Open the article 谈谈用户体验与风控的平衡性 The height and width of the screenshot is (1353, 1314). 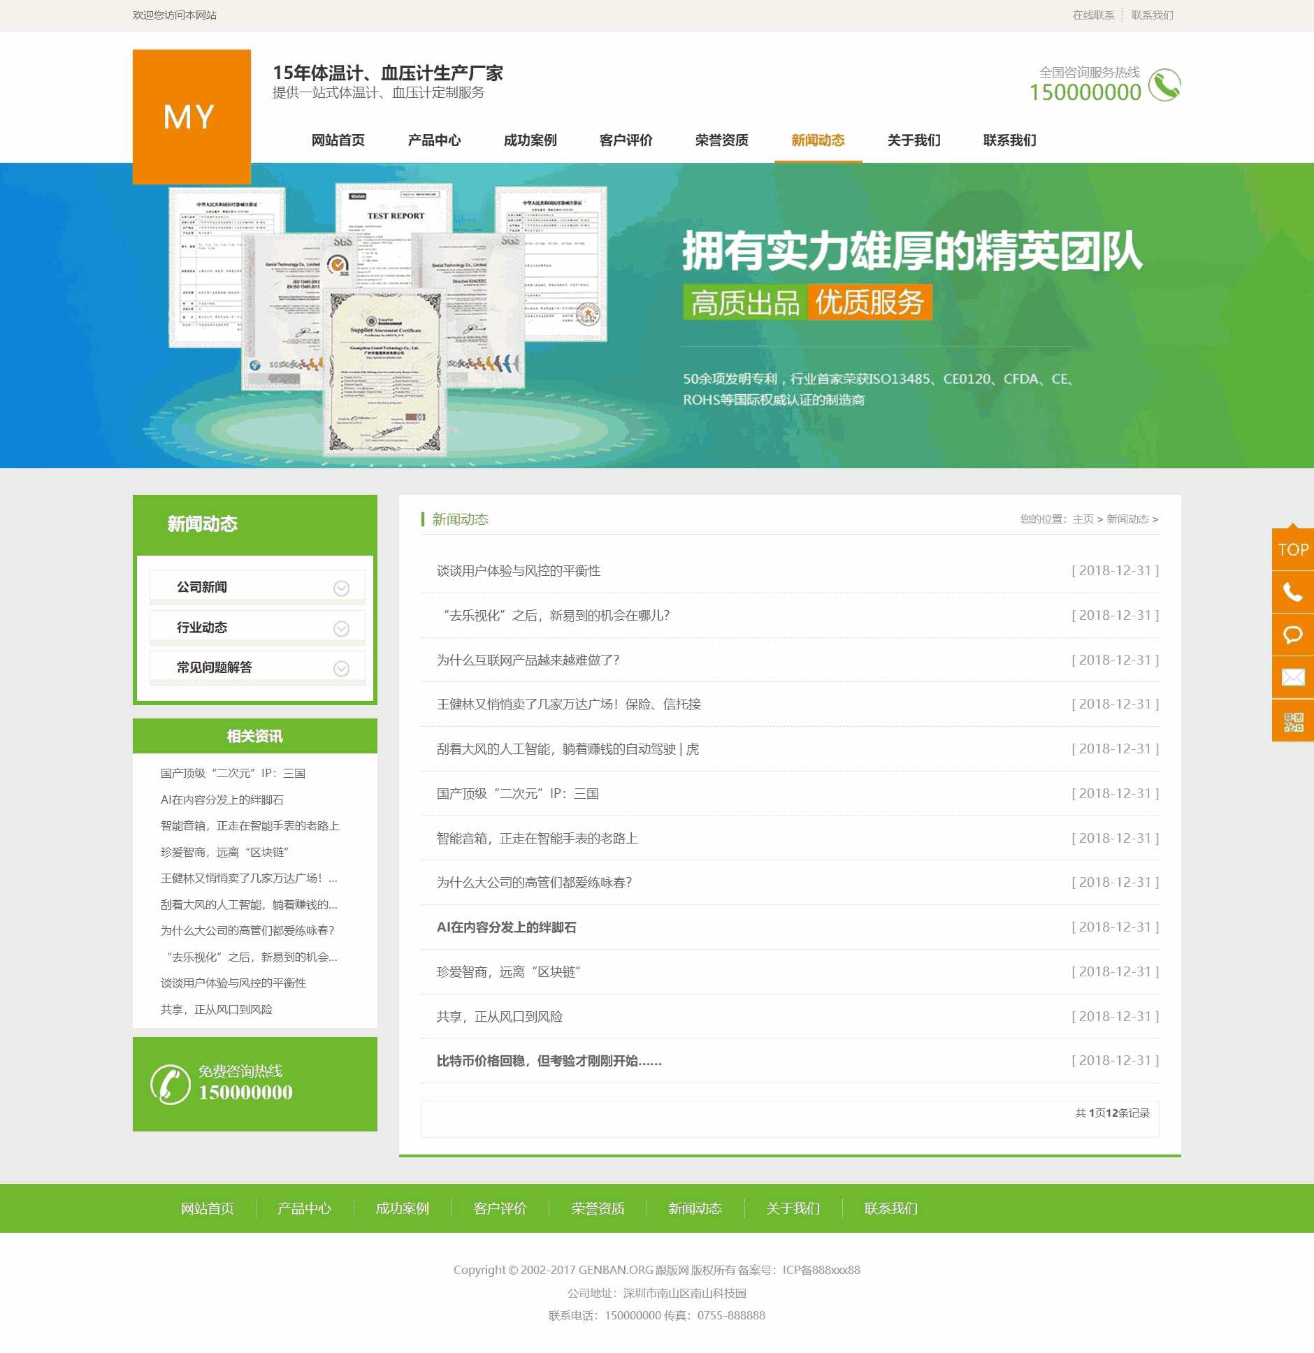(520, 570)
